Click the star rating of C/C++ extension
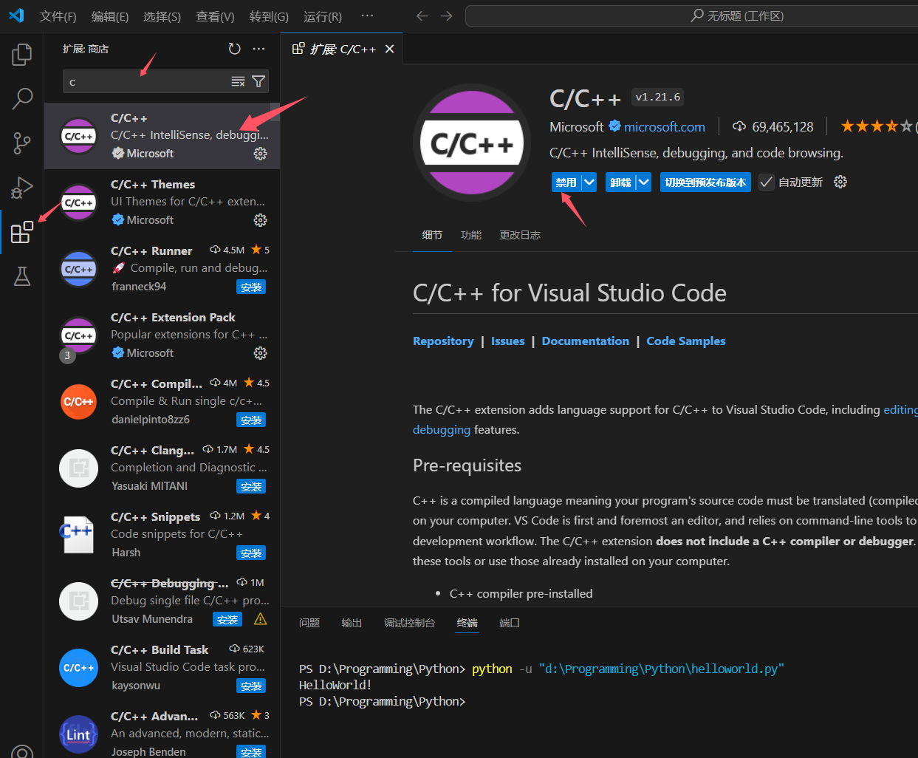The height and width of the screenshot is (758, 918). [x=877, y=126]
